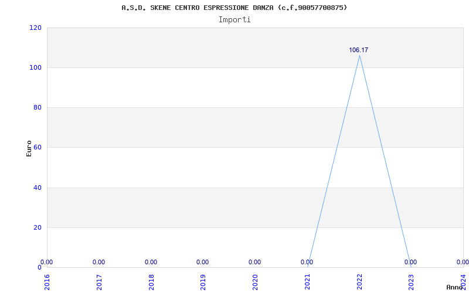This screenshot has width=469, height=293.
Task: Select year 2019 on the x-axis
Action: (203, 282)
